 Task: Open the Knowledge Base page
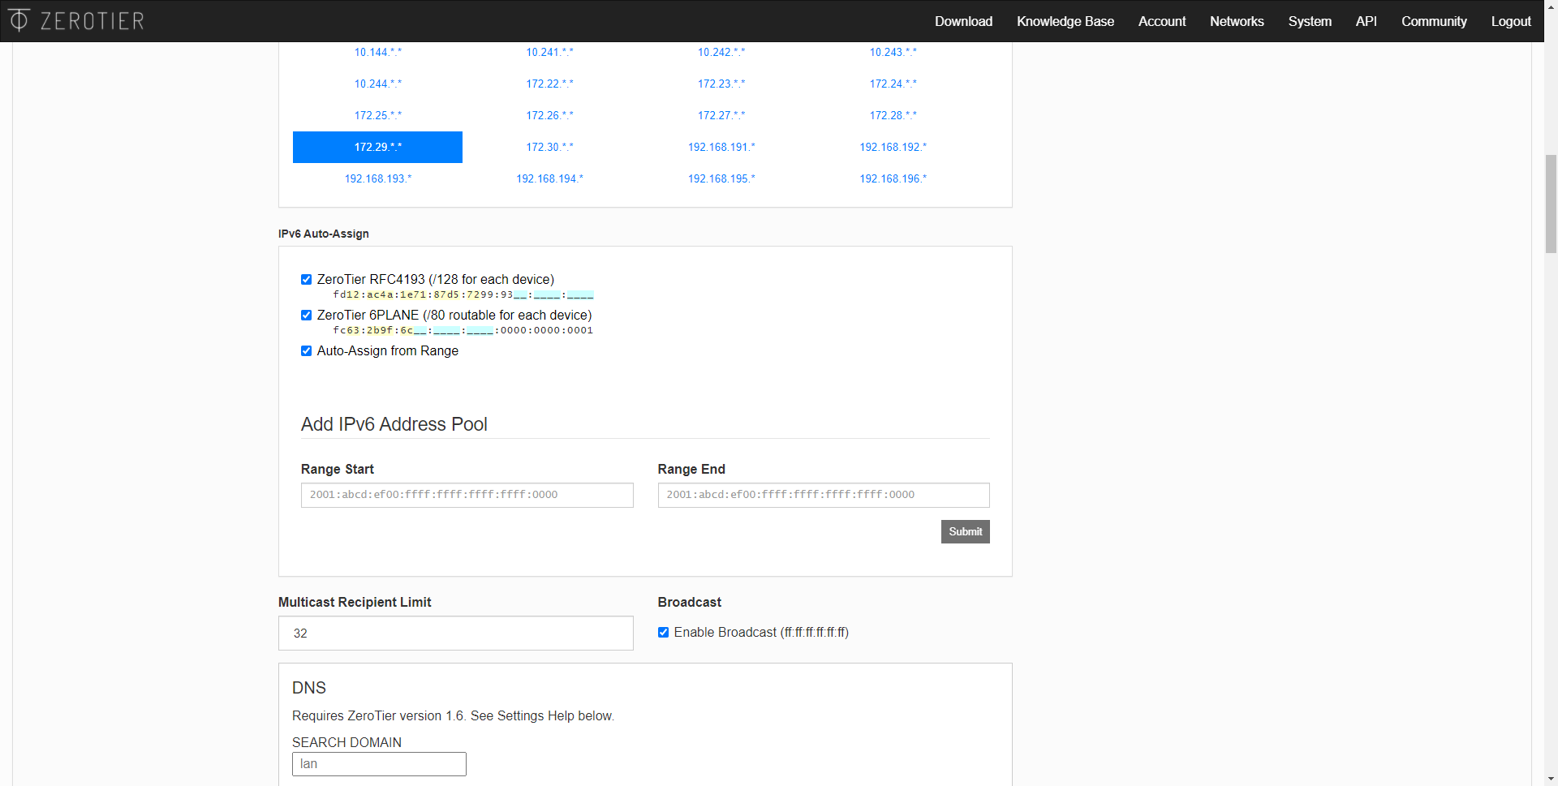(x=1065, y=21)
